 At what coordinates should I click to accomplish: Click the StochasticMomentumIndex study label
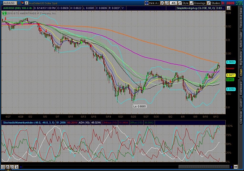coord(28,123)
